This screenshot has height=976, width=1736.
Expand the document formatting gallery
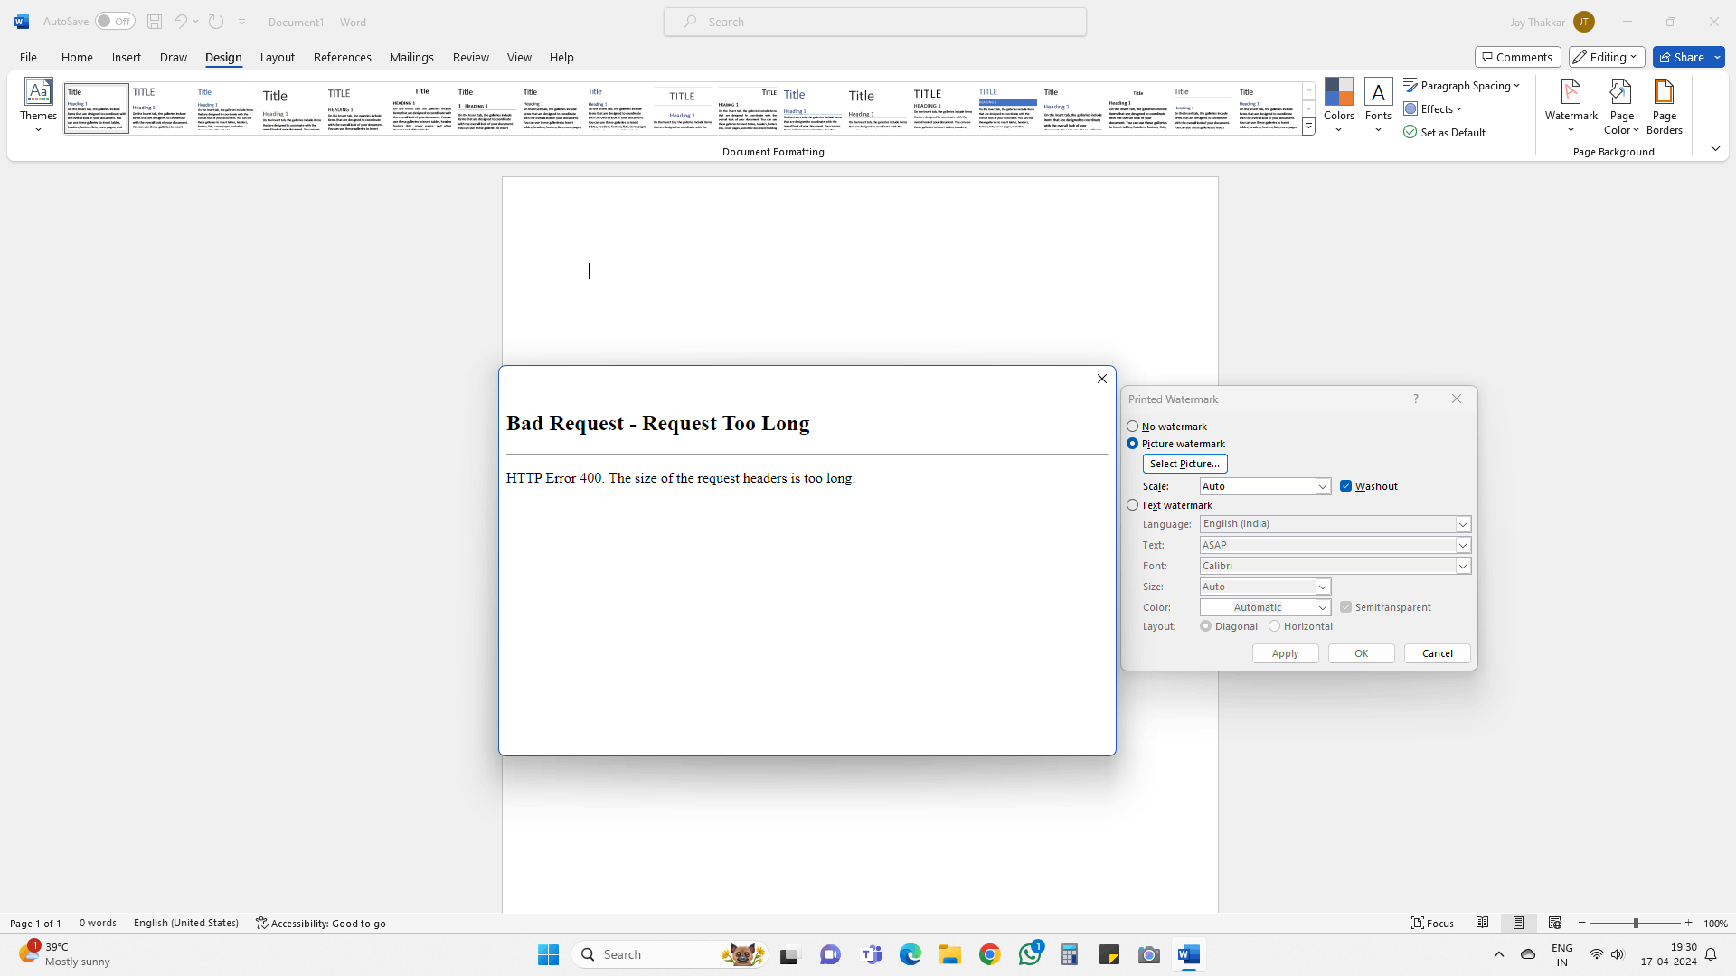click(1308, 127)
